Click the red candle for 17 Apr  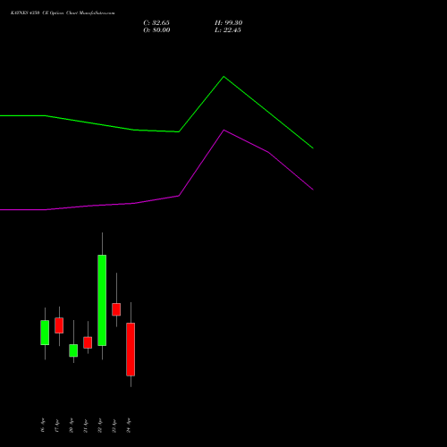tap(59, 325)
